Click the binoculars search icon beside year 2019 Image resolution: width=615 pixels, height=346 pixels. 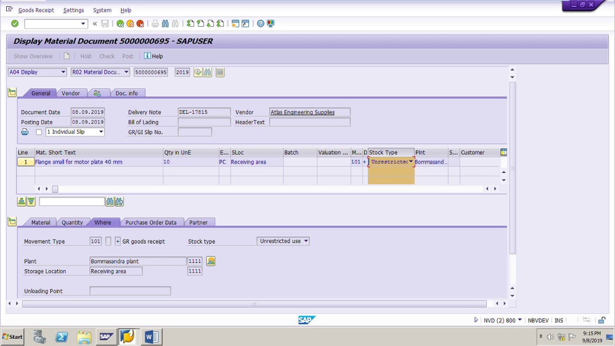coord(208,72)
